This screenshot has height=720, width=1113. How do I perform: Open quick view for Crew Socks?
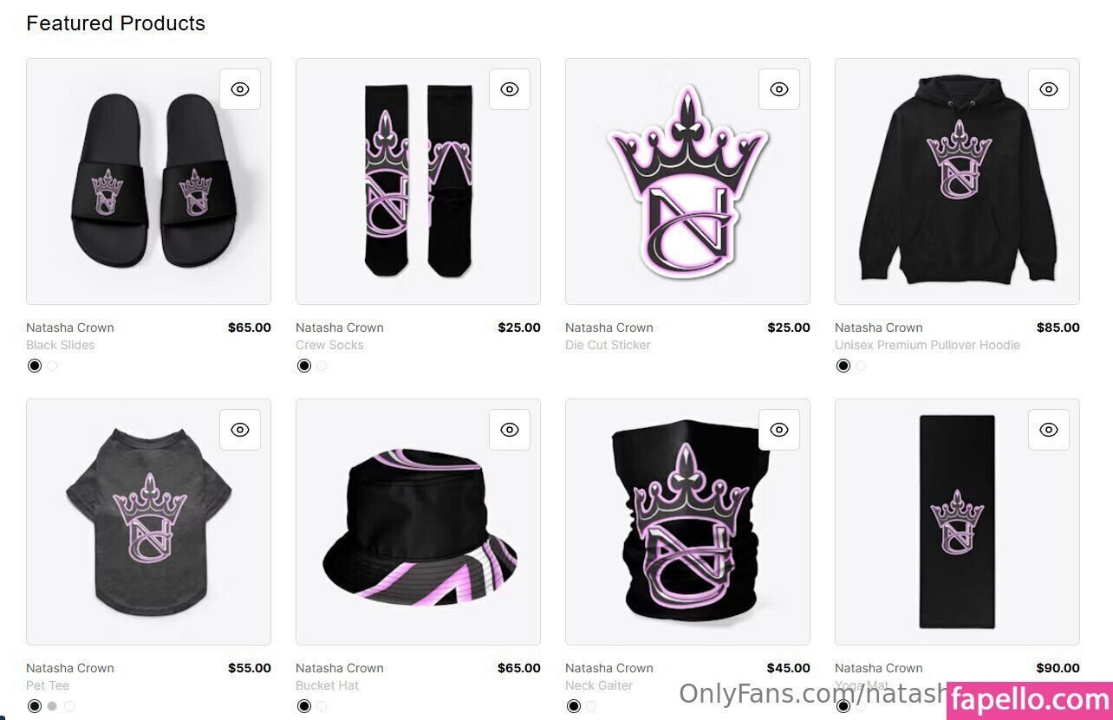510,89
